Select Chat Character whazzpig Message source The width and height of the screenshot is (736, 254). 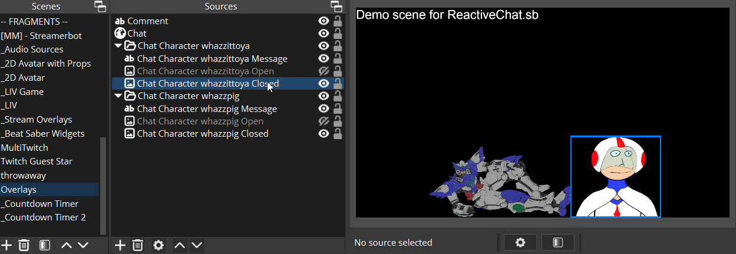[x=228, y=109]
